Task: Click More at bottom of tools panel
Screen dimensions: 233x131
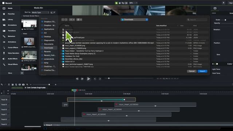Action: point(10,73)
